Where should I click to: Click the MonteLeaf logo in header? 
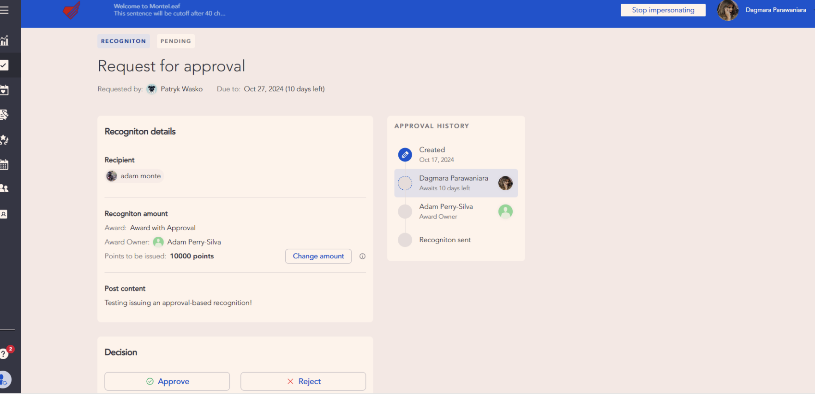click(x=72, y=10)
